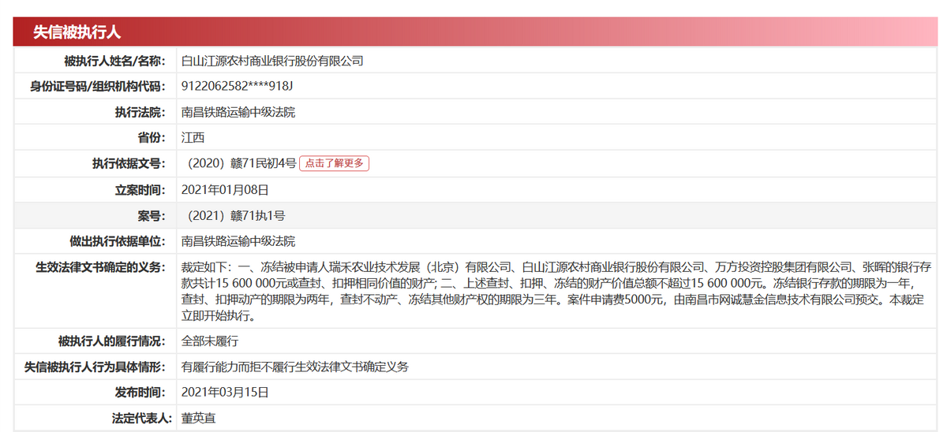
Task: Select the publish date 2021年03月15日
Action: (x=225, y=392)
